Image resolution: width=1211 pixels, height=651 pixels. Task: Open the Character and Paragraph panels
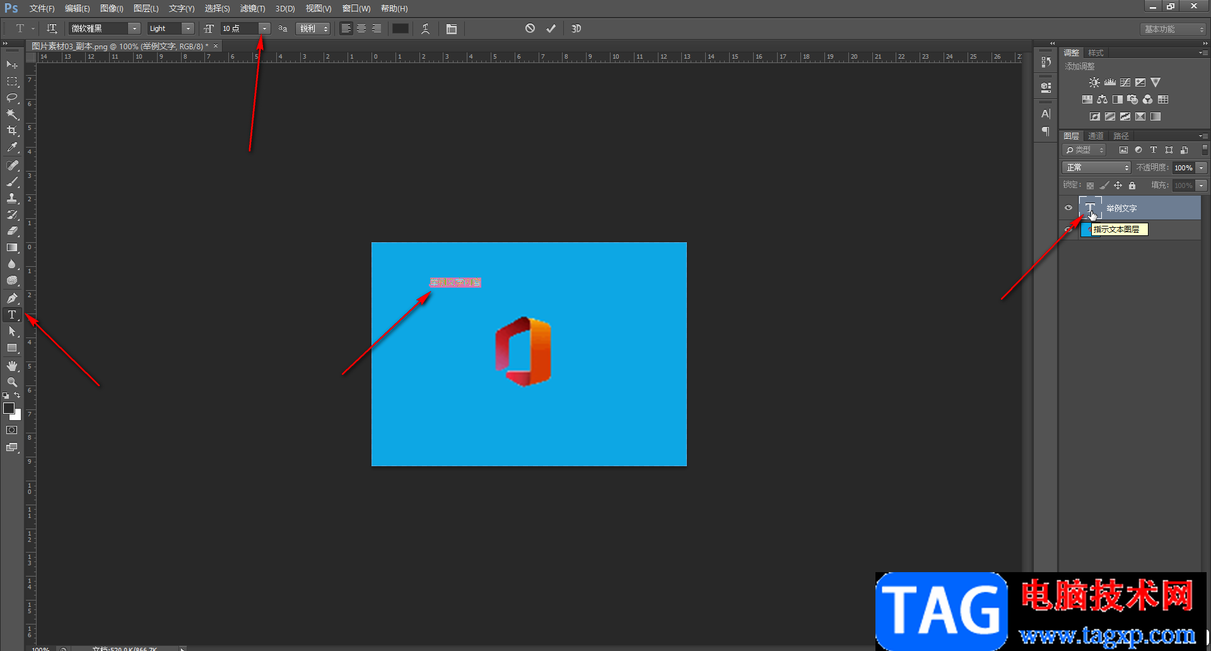pyautogui.click(x=452, y=28)
